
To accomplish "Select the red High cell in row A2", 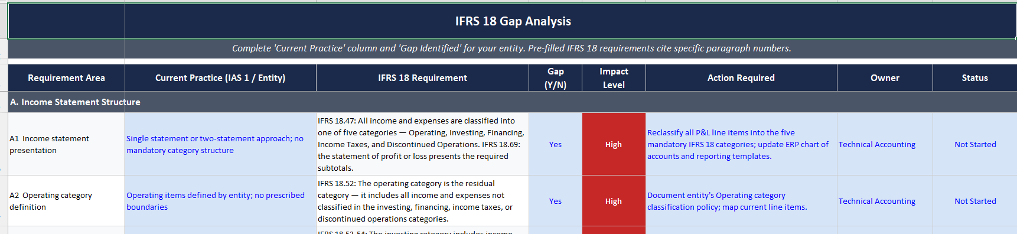I will pyautogui.click(x=614, y=201).
